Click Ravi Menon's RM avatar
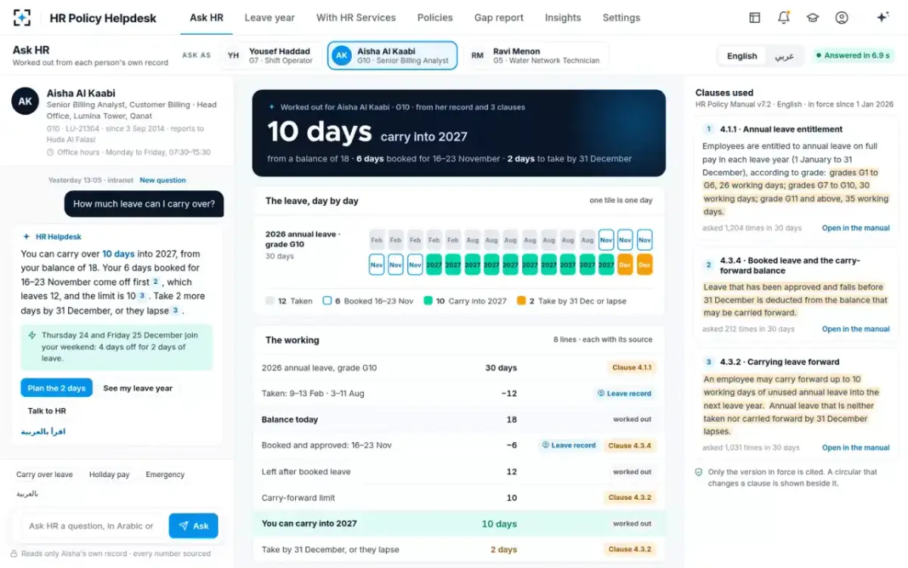The image size is (908, 568). 477,55
